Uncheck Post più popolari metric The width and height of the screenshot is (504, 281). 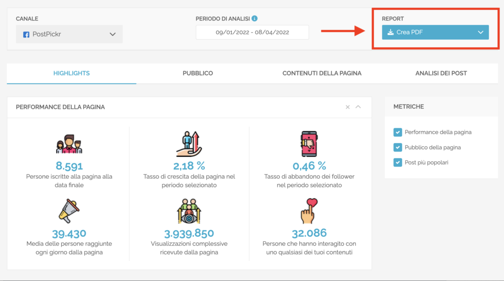(x=398, y=162)
